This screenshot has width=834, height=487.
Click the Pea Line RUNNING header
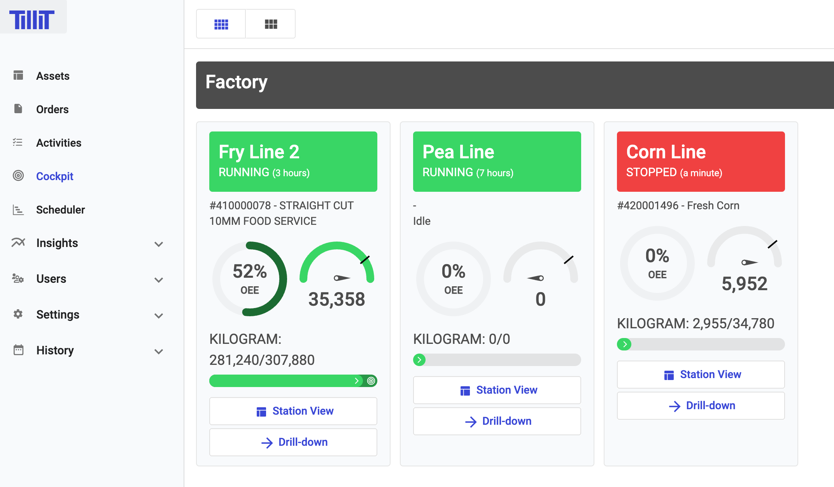point(497,161)
